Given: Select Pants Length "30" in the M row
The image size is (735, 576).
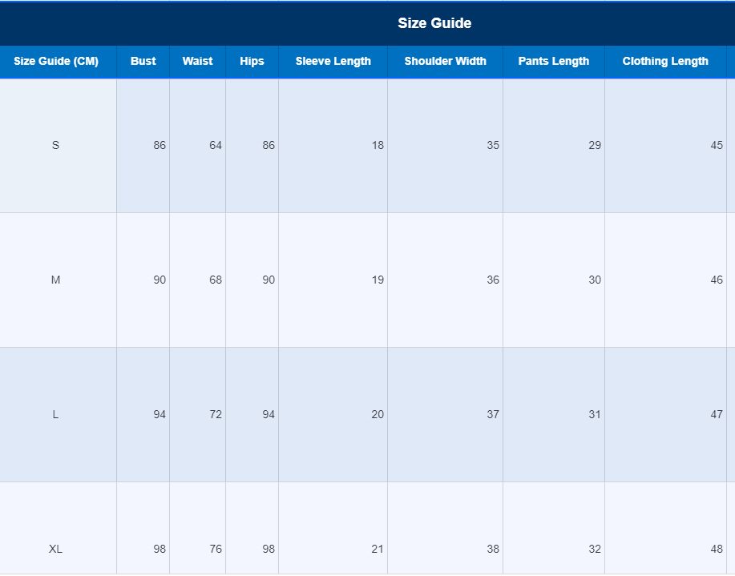Looking at the screenshot, I should click(x=595, y=280).
